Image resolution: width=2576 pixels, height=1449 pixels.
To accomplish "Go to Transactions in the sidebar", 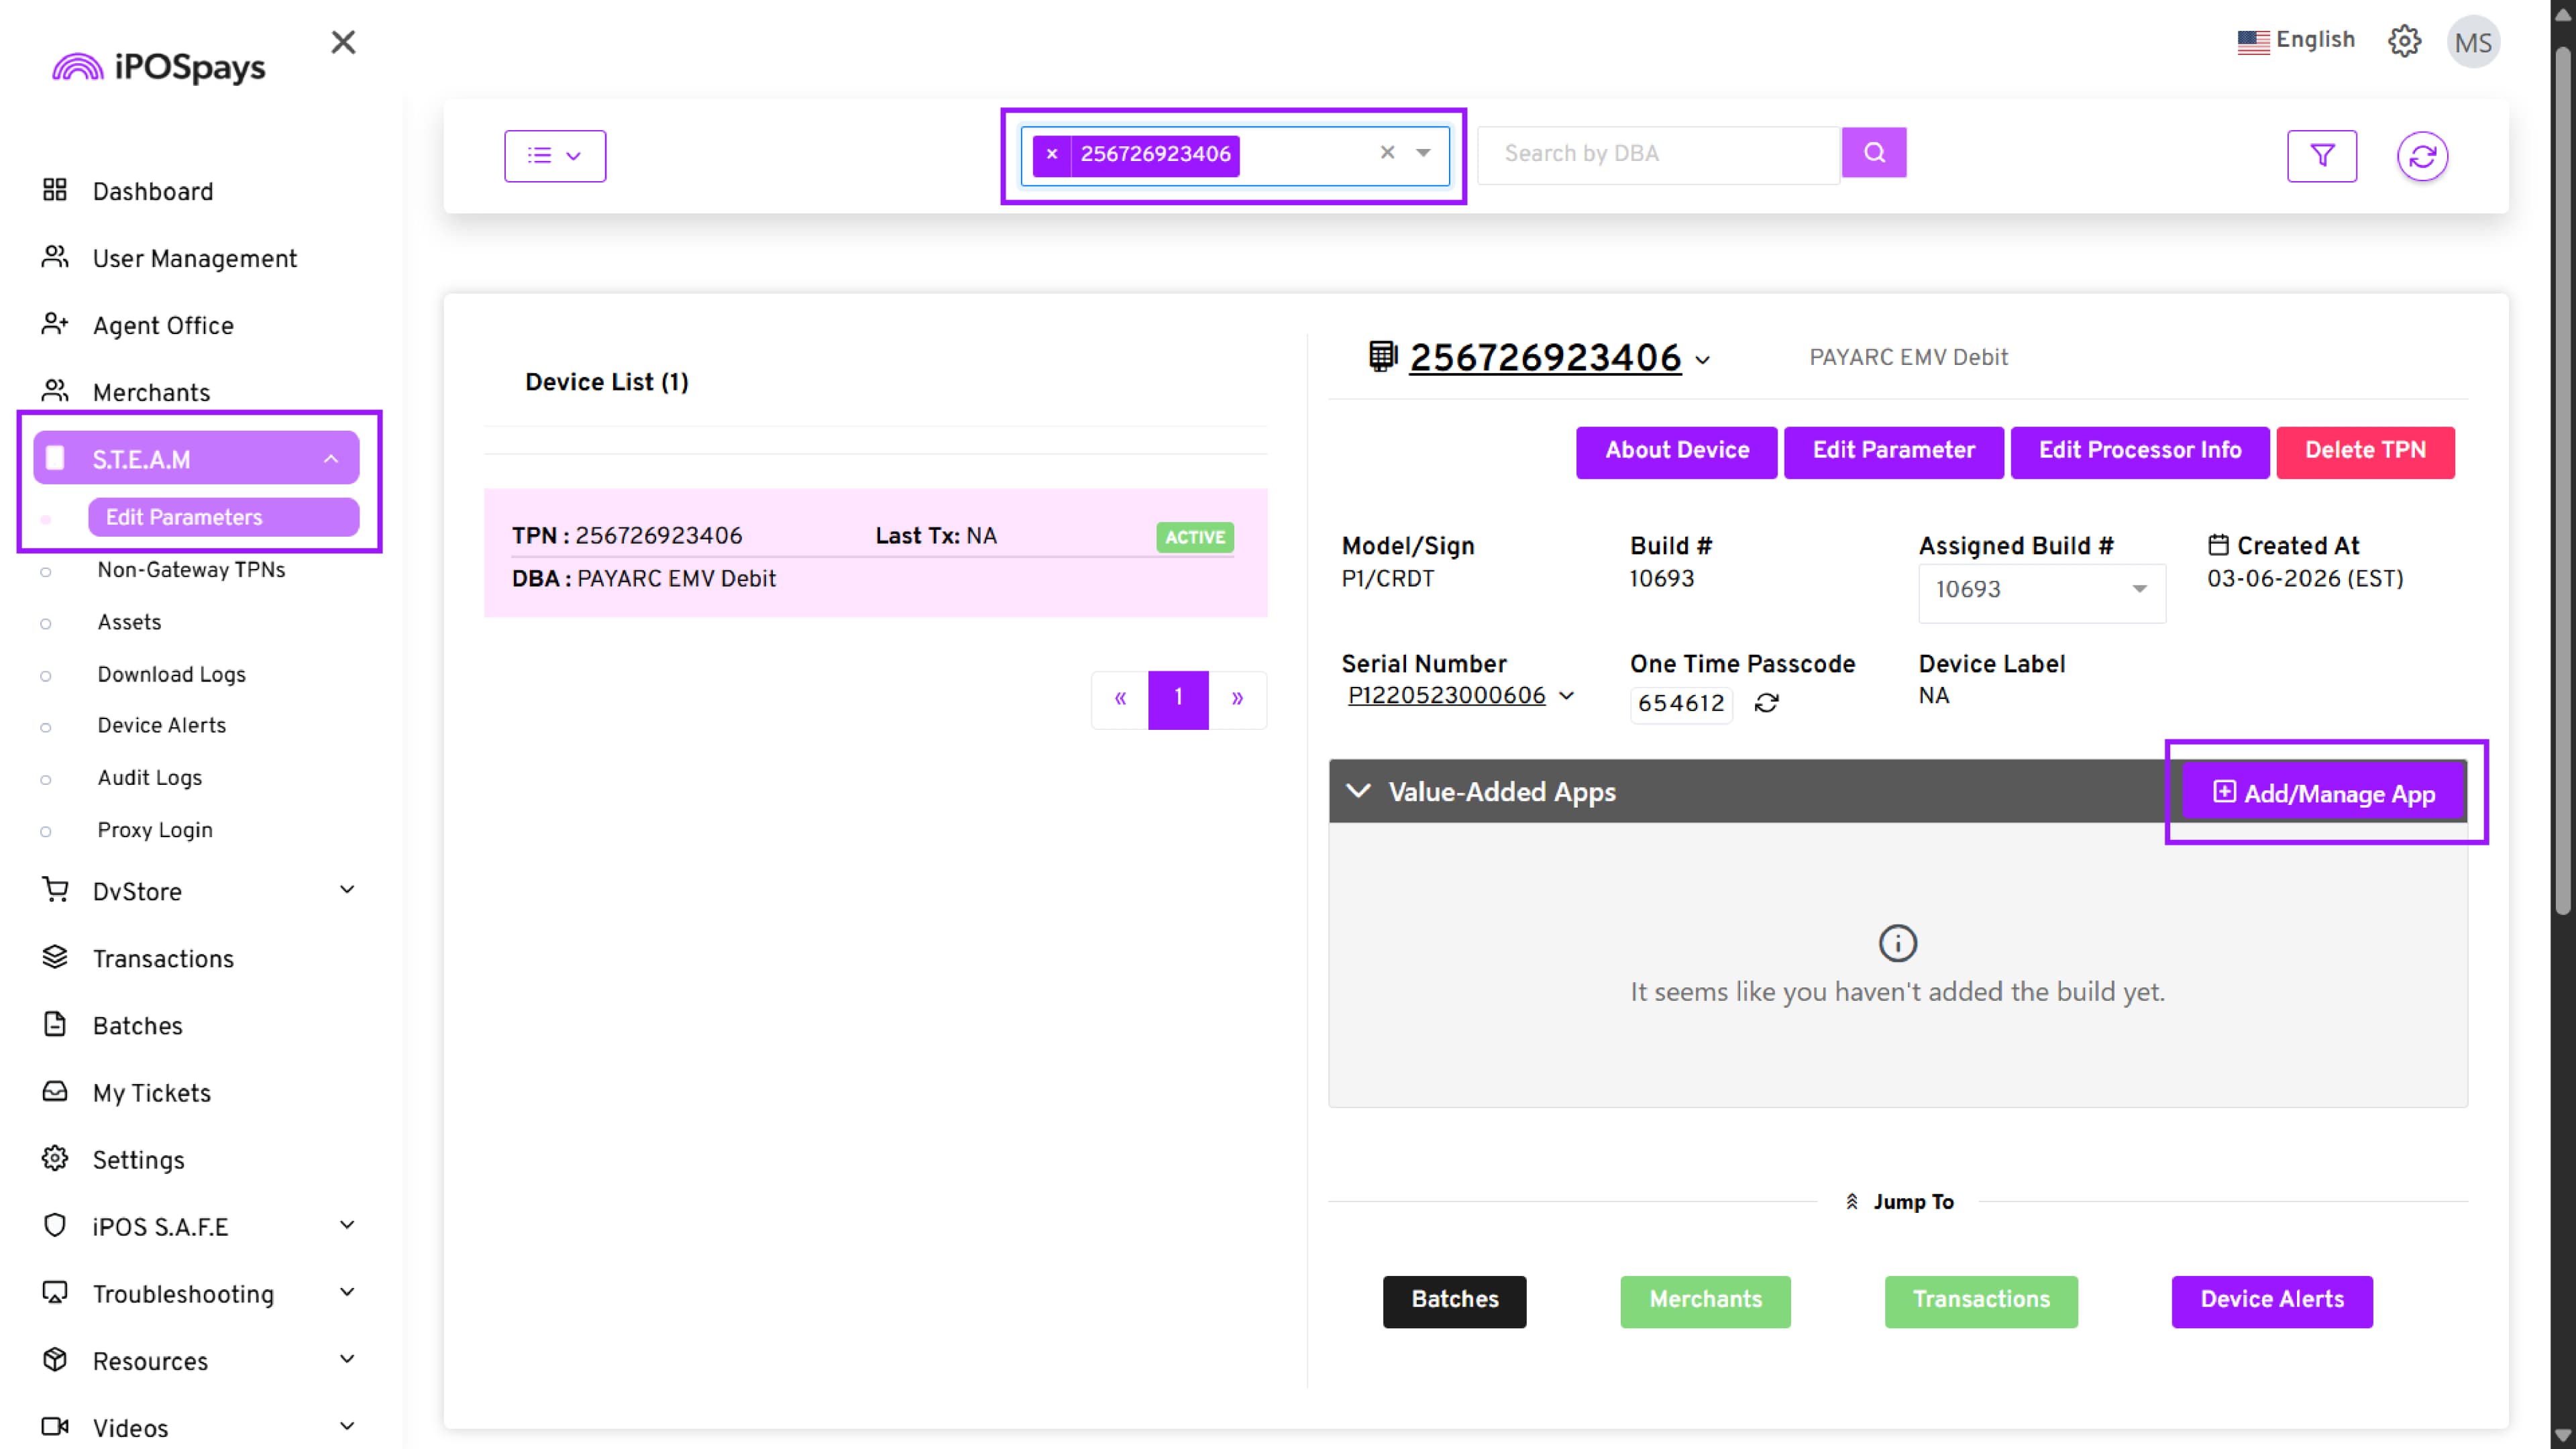I will [x=163, y=958].
